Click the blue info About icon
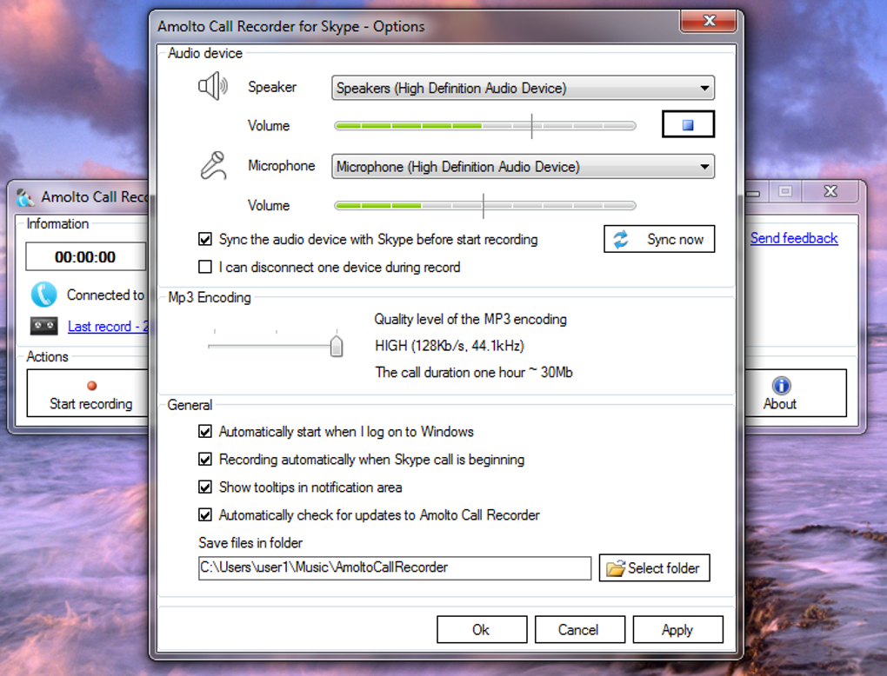The height and width of the screenshot is (676, 887). (x=781, y=386)
